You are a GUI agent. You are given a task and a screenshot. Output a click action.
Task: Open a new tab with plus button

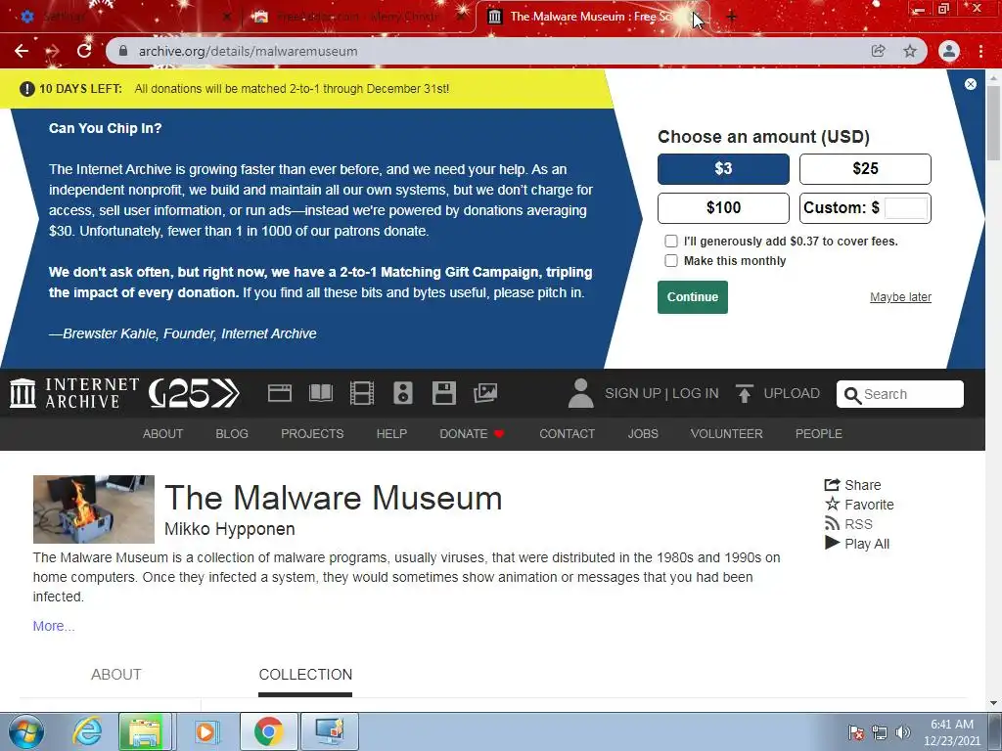732,18
